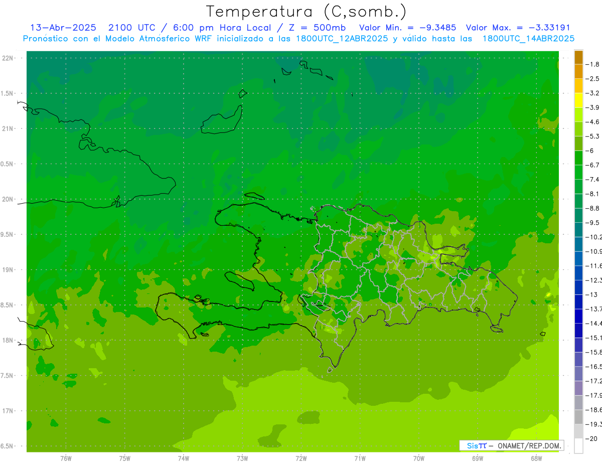Click the '75W' longitude label
Viewport: 602px width, 465px height.
point(124,458)
